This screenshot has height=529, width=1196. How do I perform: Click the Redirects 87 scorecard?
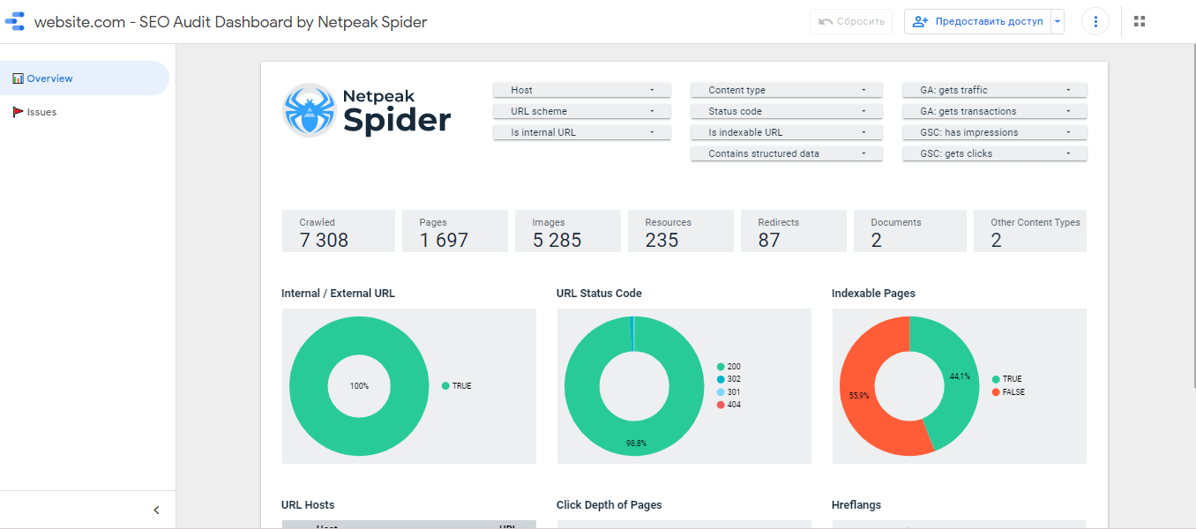pos(794,231)
